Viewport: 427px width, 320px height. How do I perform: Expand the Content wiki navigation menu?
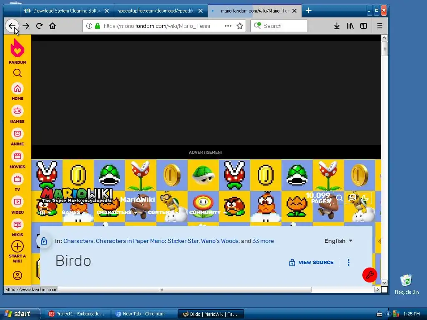(x=163, y=212)
